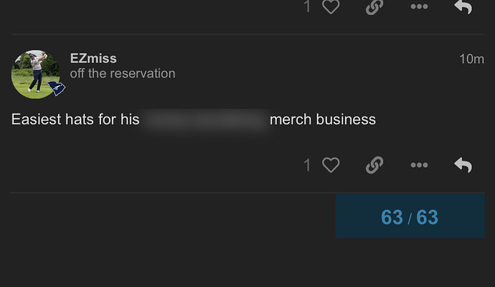
Task: Click the blurred text in the post
Action: (x=204, y=119)
